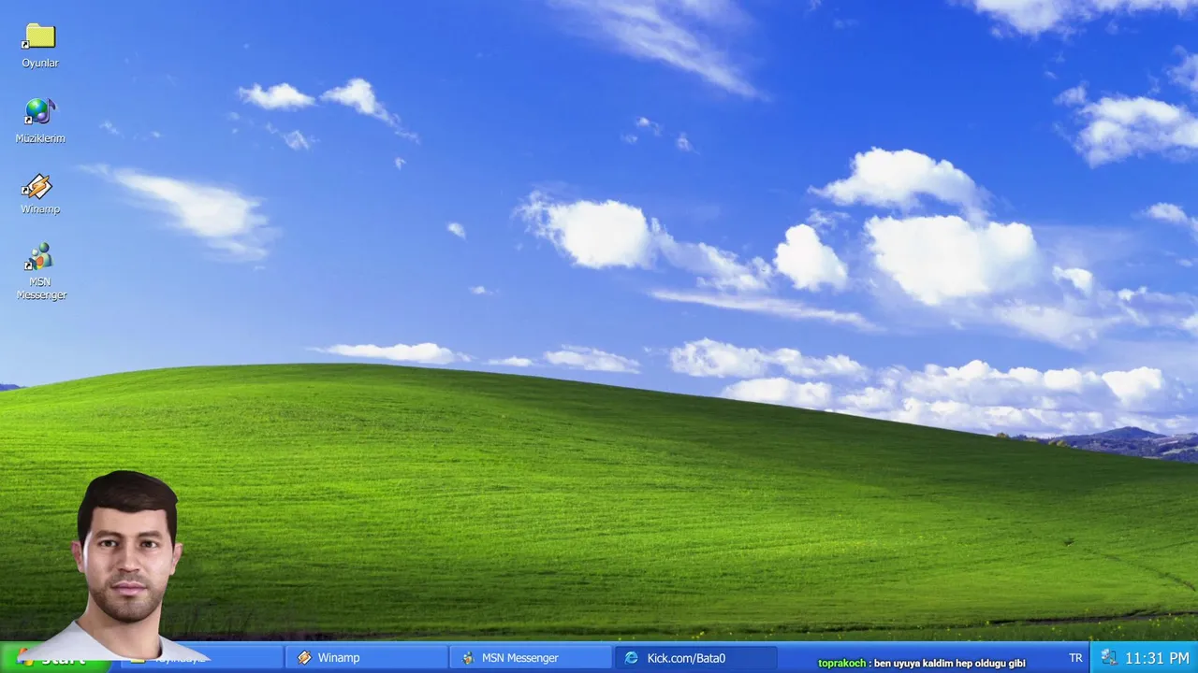Click the system tray network icon

(x=1108, y=658)
